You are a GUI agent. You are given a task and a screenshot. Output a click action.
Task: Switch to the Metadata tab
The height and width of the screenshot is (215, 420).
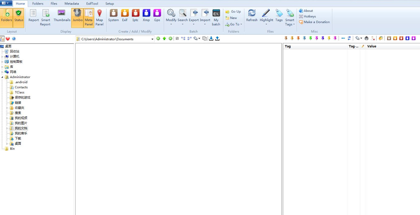point(71,4)
